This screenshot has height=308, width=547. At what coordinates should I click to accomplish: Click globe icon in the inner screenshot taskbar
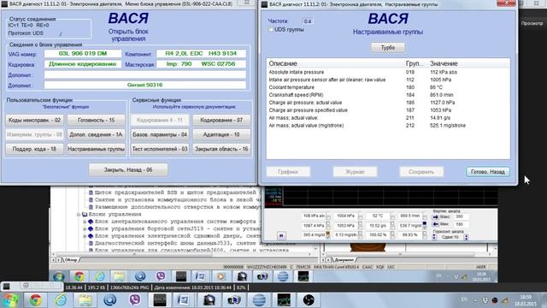click(283, 276)
